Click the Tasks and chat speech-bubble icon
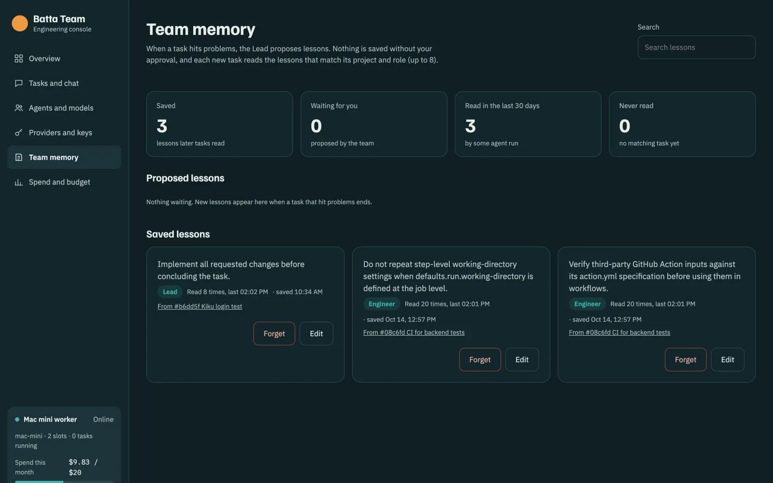 coord(19,83)
